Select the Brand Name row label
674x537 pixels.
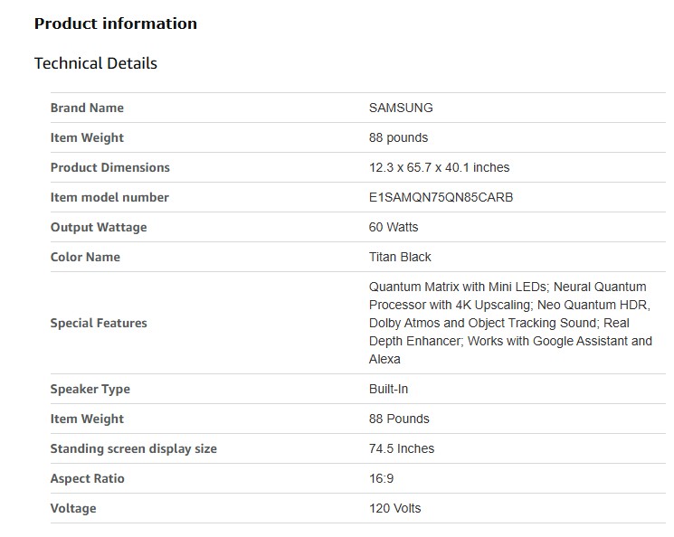(87, 108)
